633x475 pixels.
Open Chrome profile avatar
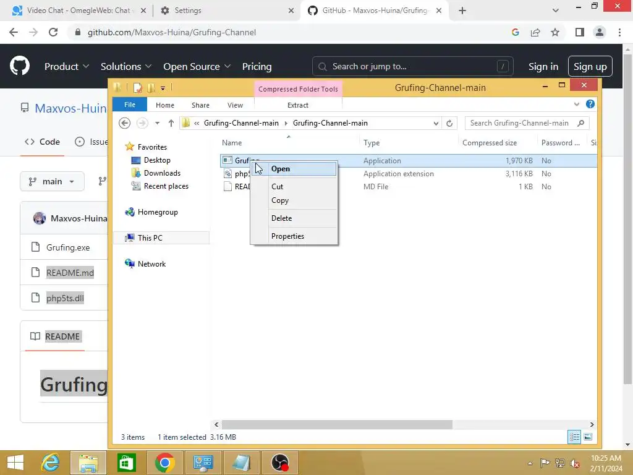click(x=600, y=32)
